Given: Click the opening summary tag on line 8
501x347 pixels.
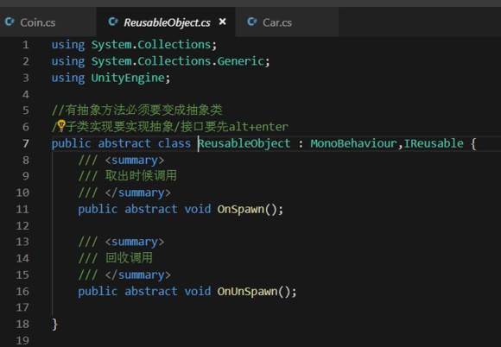Looking at the screenshot, I should pos(135,160).
